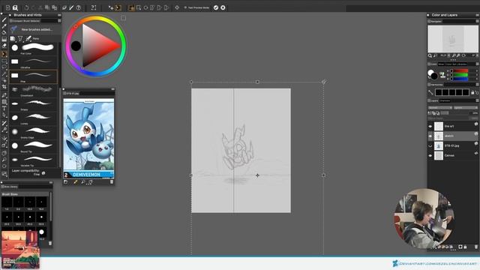The width and height of the screenshot is (480, 270).
Task: Toggle the Harmonies panel checkbox
Action: tap(429, 85)
